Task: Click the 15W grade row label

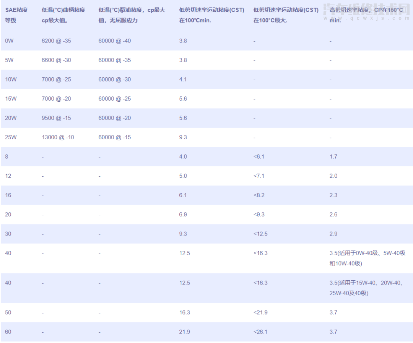Action: (x=11, y=99)
